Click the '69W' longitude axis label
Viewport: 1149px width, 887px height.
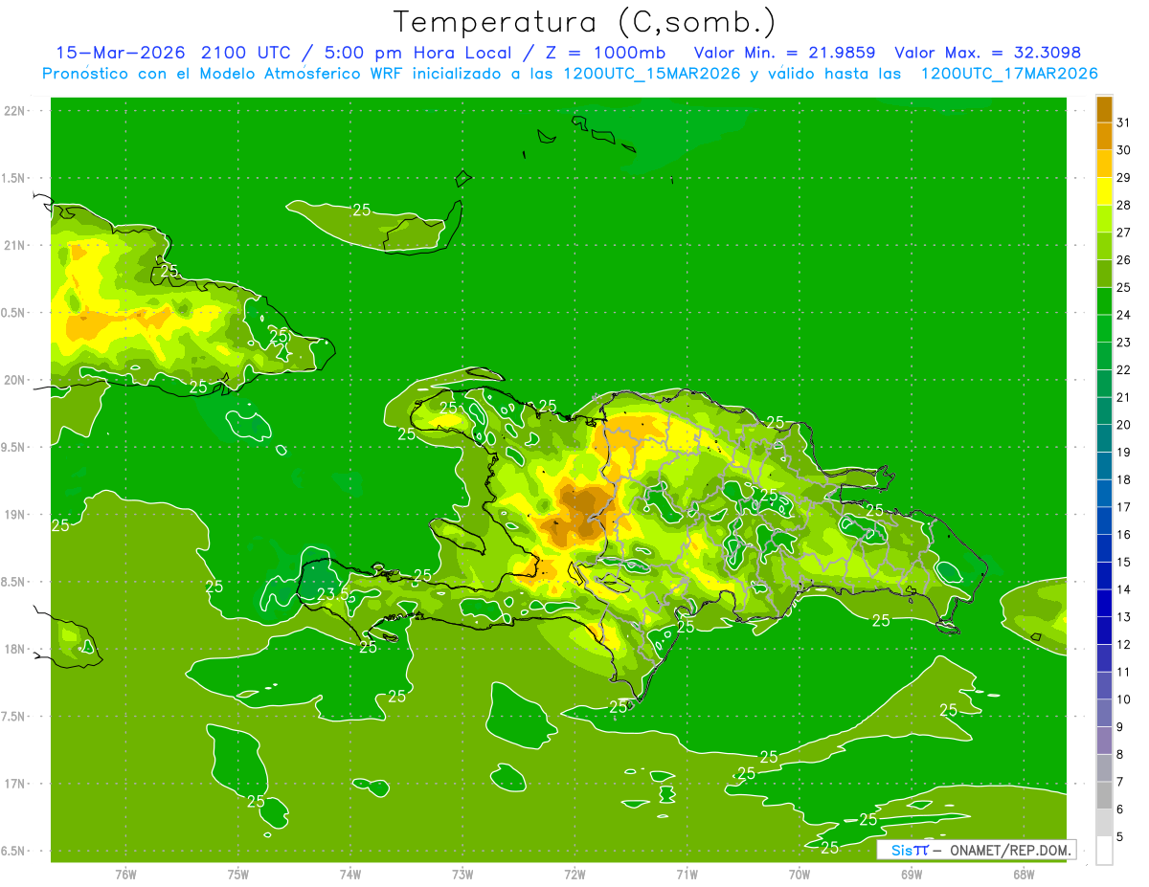(x=912, y=875)
